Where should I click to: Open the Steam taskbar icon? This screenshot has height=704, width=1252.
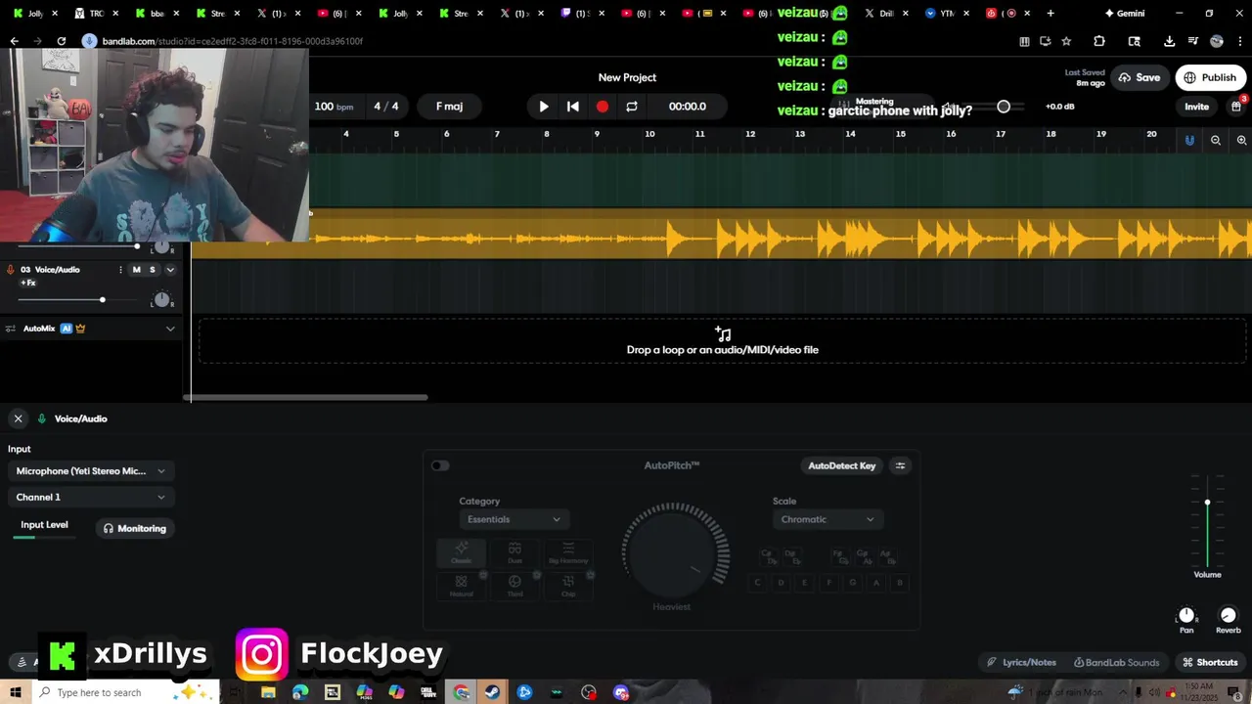tap(493, 692)
